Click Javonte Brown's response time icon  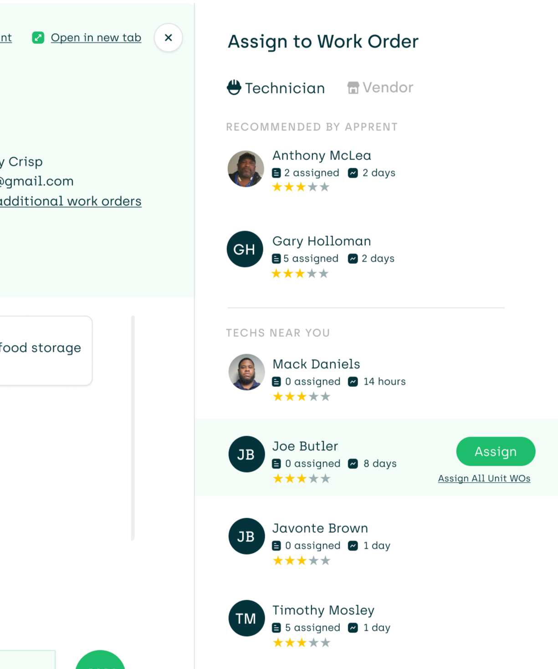tap(353, 545)
